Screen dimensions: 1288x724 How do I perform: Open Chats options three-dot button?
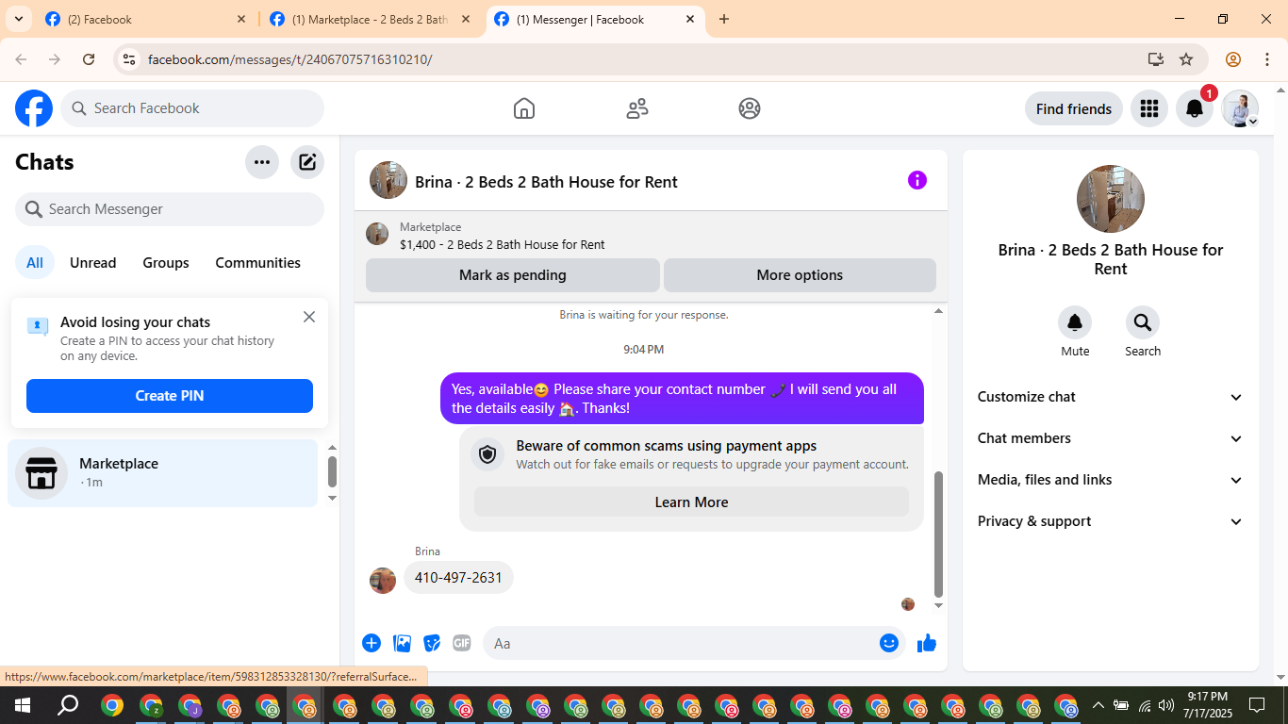pos(262,162)
